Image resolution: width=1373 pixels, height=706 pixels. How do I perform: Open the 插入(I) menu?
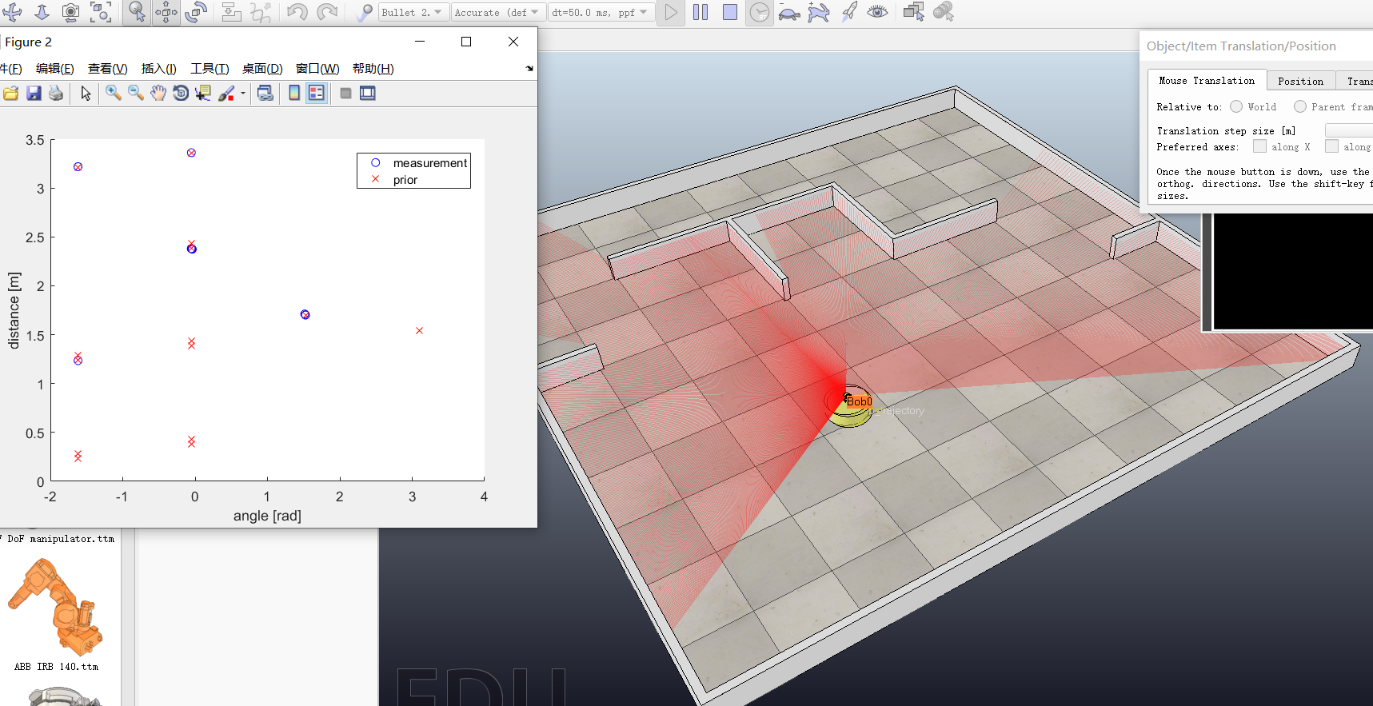pyautogui.click(x=159, y=69)
